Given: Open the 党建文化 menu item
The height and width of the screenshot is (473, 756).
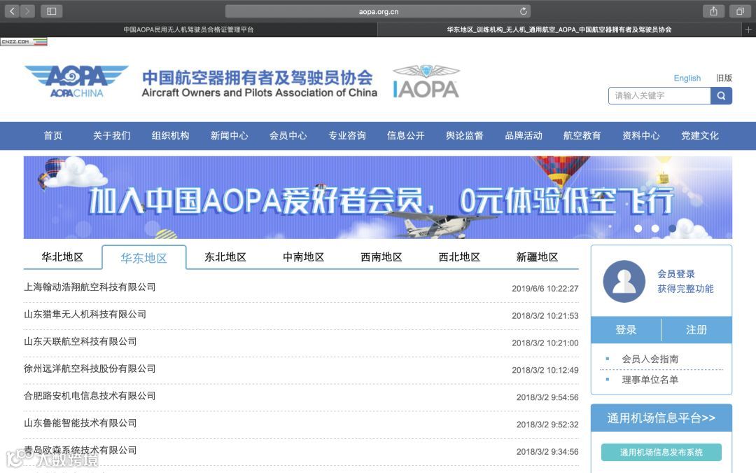Looking at the screenshot, I should (x=700, y=136).
